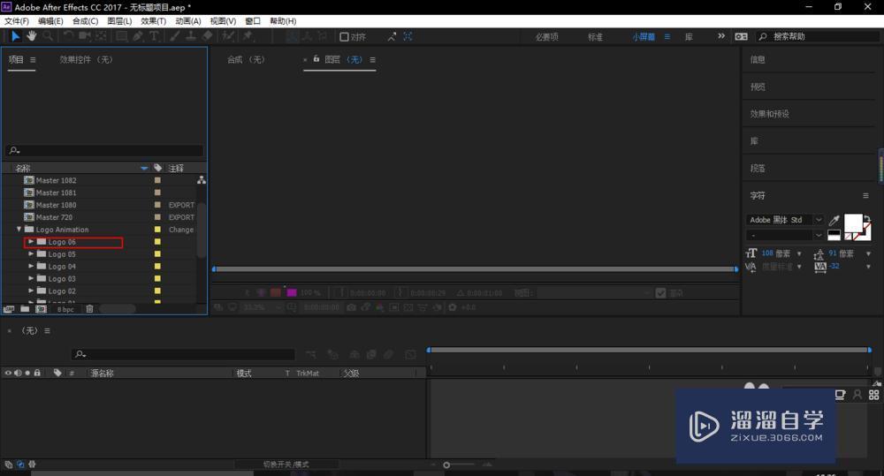Collapse the Logo Animation folder
The image size is (884, 476).
[x=19, y=230]
